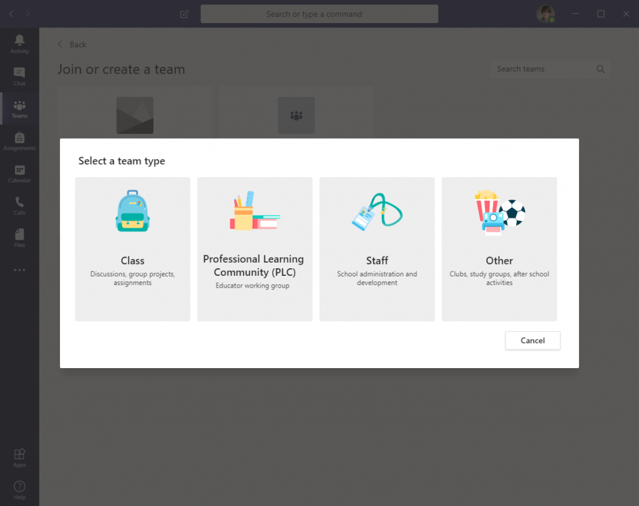Open the Activity feed in sidebar

[x=19, y=44]
